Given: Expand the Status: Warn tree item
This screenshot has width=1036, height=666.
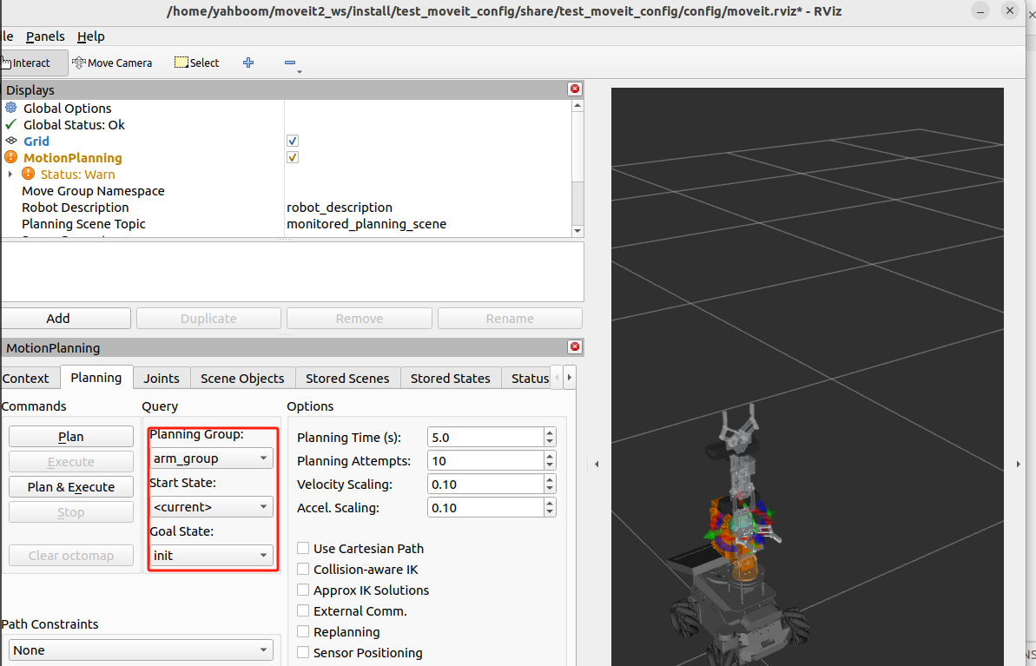Looking at the screenshot, I should tap(10, 175).
